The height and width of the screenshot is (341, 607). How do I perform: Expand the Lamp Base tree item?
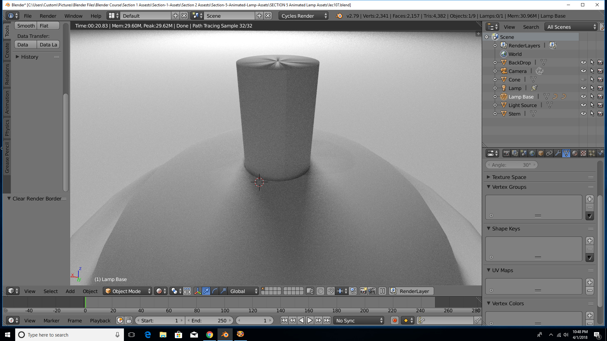pyautogui.click(x=495, y=97)
